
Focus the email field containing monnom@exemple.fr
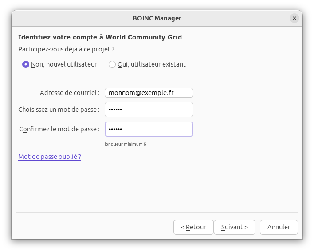[149, 93]
